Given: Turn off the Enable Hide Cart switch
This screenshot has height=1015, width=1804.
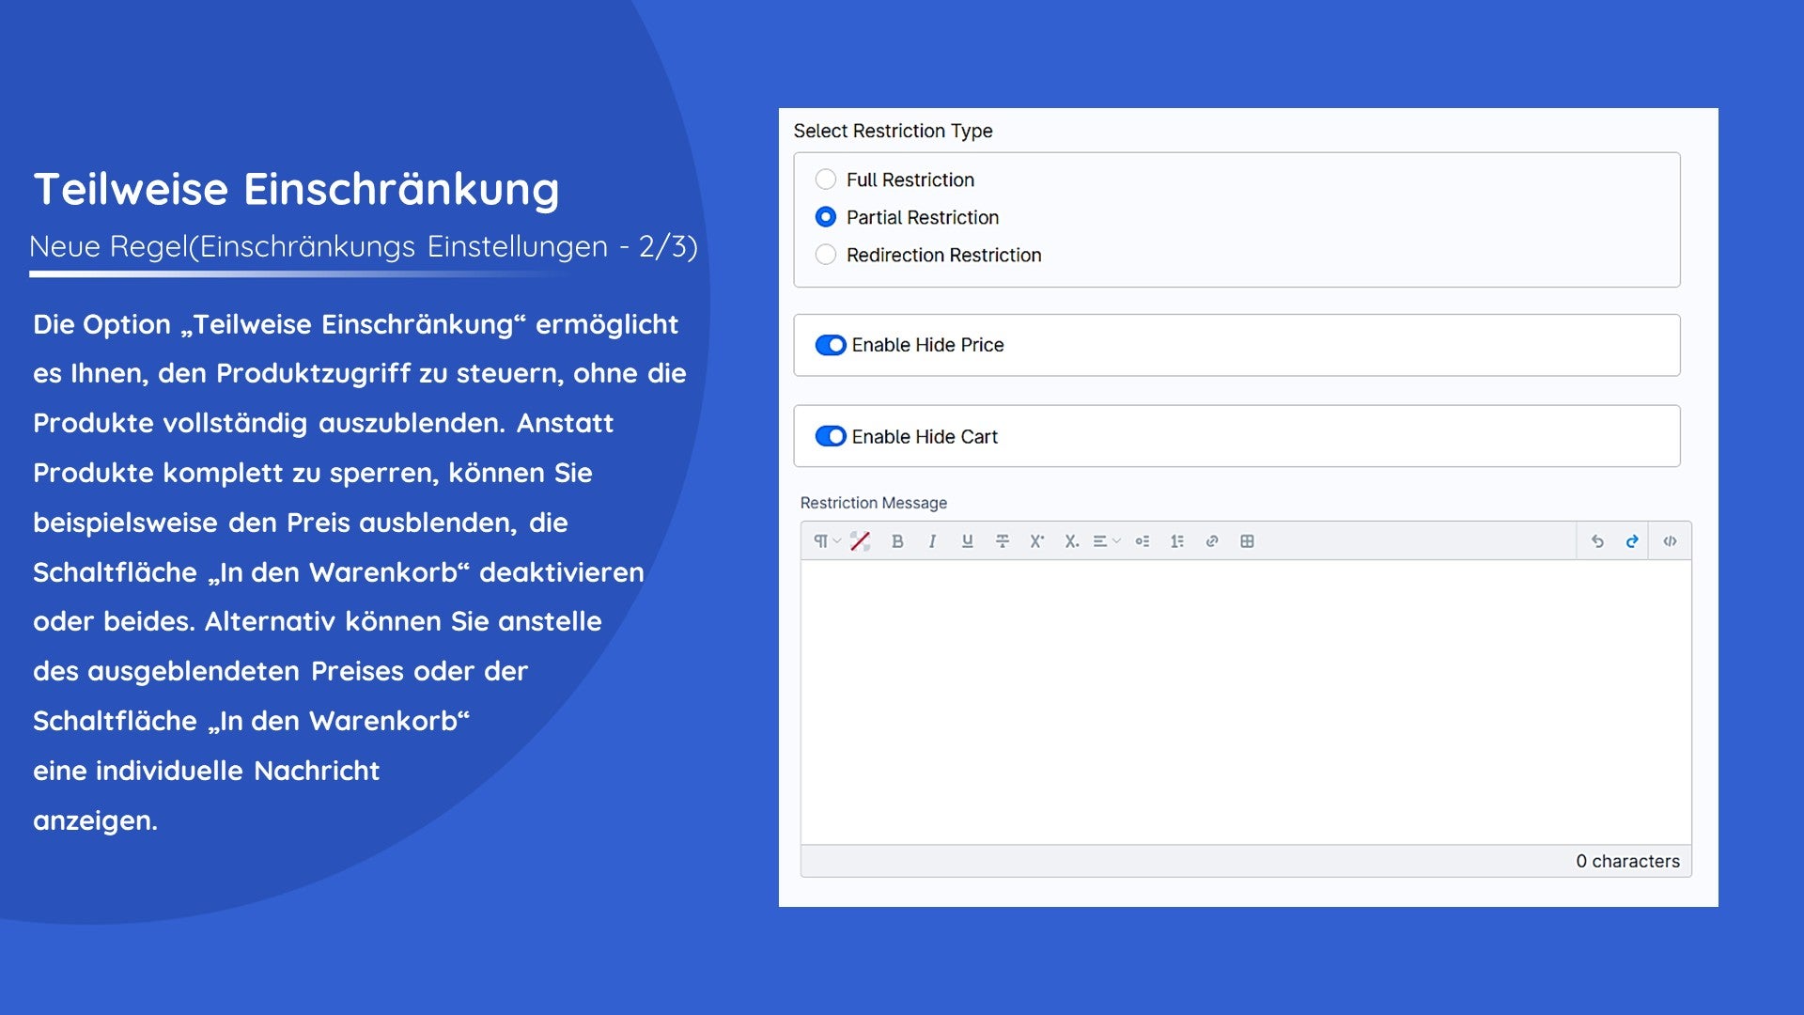Looking at the screenshot, I should (x=831, y=436).
